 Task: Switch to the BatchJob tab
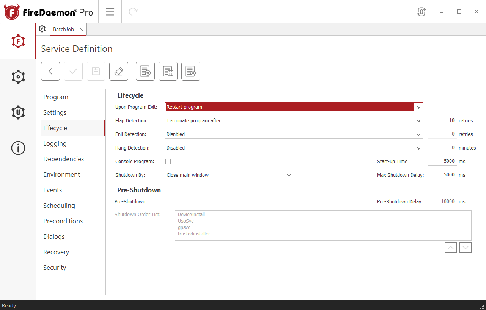click(x=64, y=29)
